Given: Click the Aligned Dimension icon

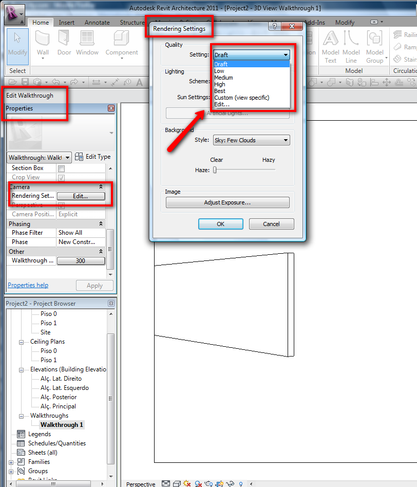Looking at the screenshot, I should click(x=115, y=82).
